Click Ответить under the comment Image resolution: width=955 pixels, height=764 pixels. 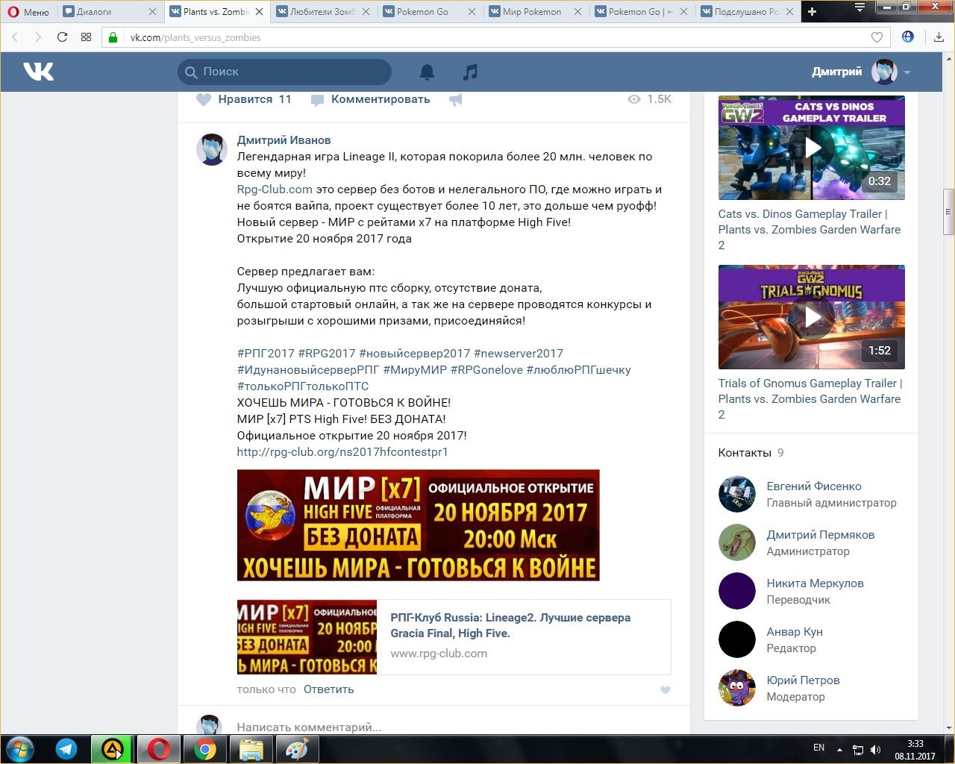[328, 689]
